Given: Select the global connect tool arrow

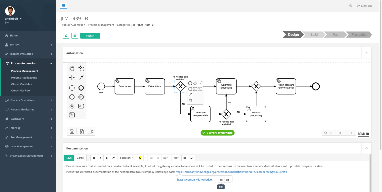Looking at the screenshot, I should point(81,77).
